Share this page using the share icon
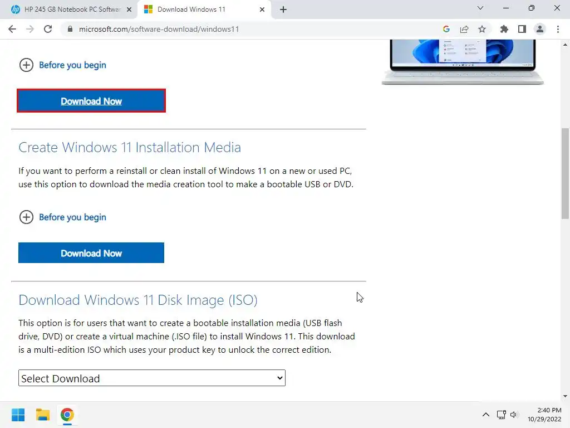The width and height of the screenshot is (570, 428). click(x=464, y=29)
